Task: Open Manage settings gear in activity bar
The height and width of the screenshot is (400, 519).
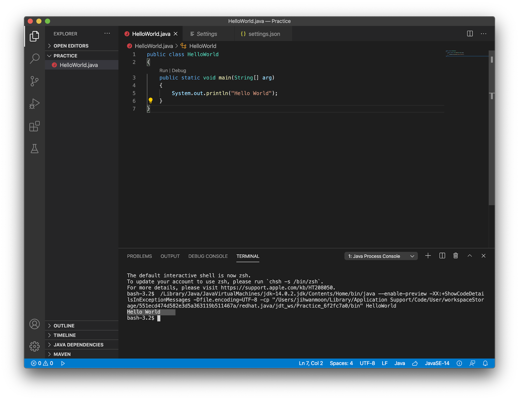Action: tap(34, 346)
